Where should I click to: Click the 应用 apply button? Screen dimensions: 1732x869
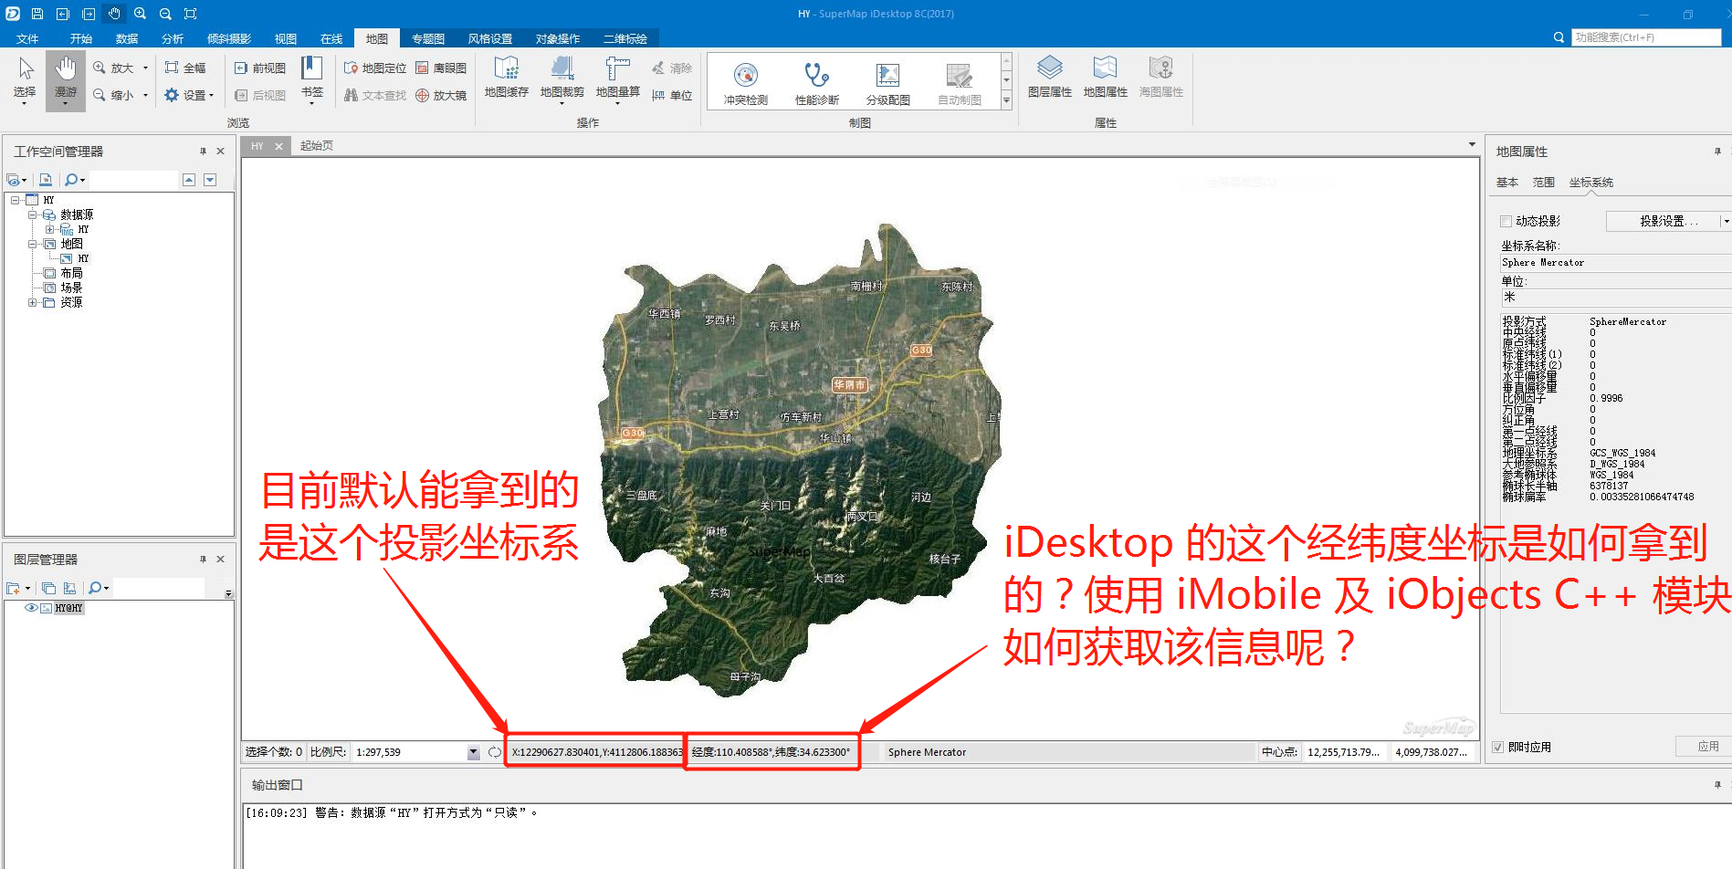pos(1703,747)
